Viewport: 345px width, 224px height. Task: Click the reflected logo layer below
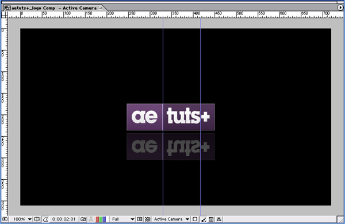pos(171,146)
